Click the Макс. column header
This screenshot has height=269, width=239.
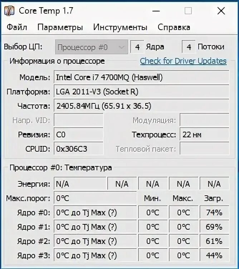[x=183, y=199]
